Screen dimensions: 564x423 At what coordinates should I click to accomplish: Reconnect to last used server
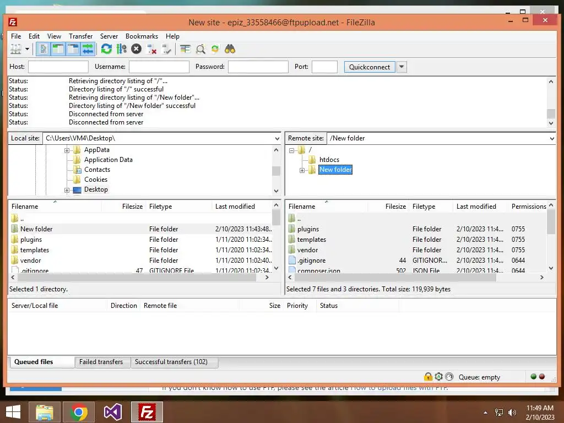click(x=166, y=49)
